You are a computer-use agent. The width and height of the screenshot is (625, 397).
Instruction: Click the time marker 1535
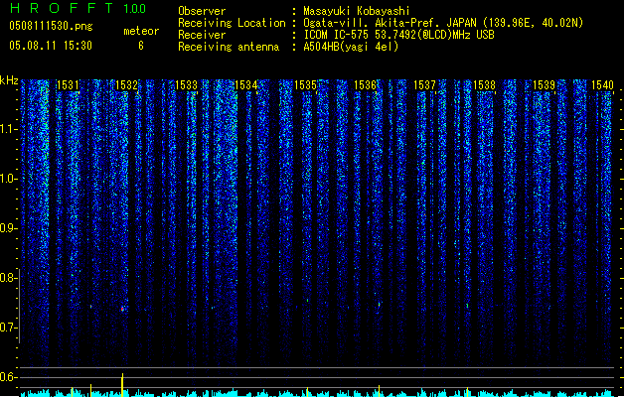click(305, 85)
